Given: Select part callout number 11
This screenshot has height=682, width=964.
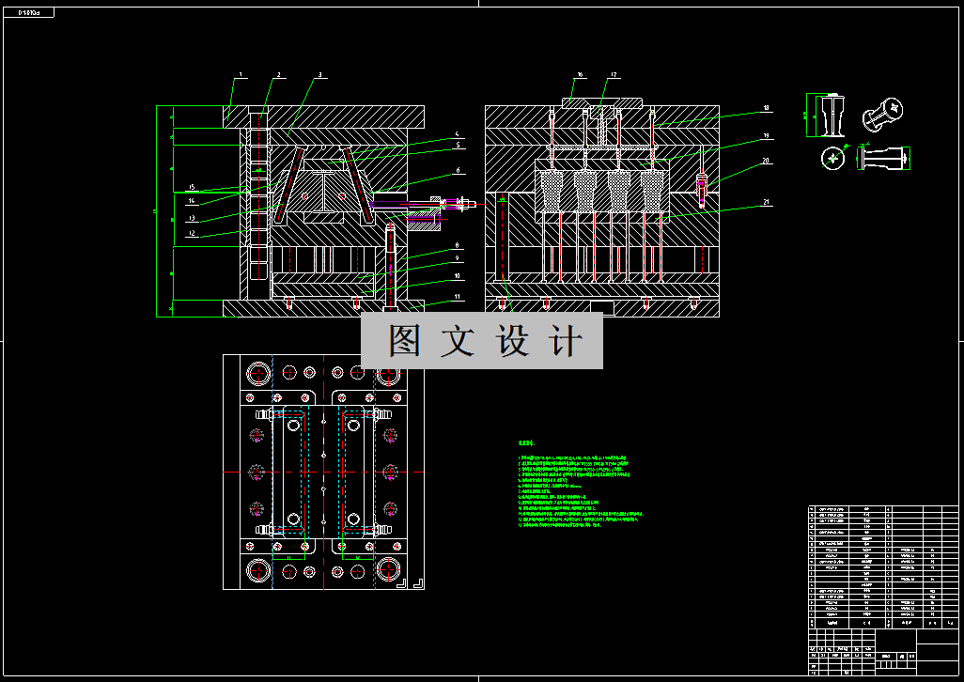Looking at the screenshot, I should coord(458,297).
